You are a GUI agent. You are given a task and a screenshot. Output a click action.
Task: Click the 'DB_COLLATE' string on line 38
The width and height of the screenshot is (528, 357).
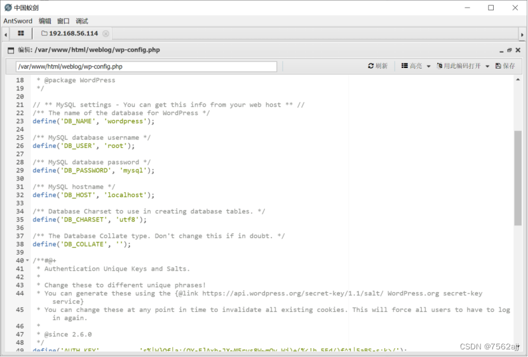point(83,244)
